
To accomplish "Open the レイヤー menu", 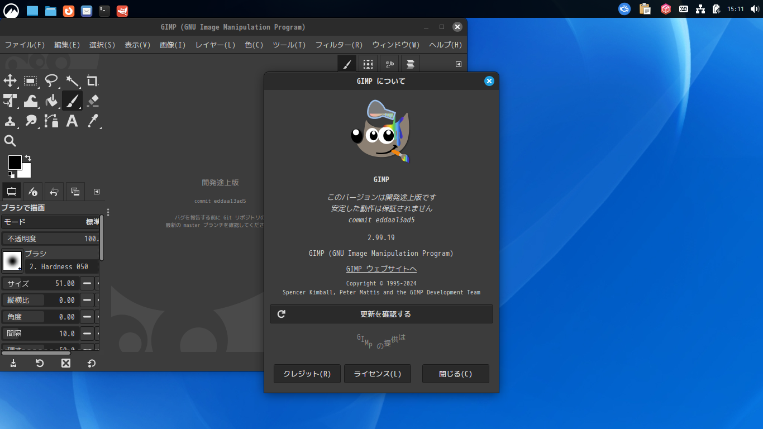I will click(214, 45).
